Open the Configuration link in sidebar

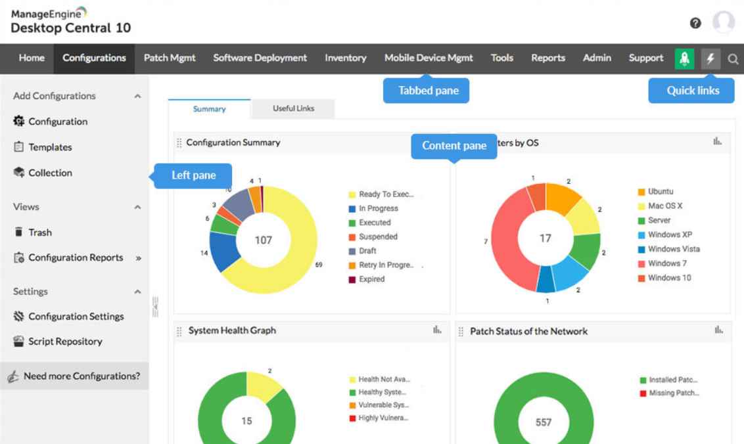58,122
